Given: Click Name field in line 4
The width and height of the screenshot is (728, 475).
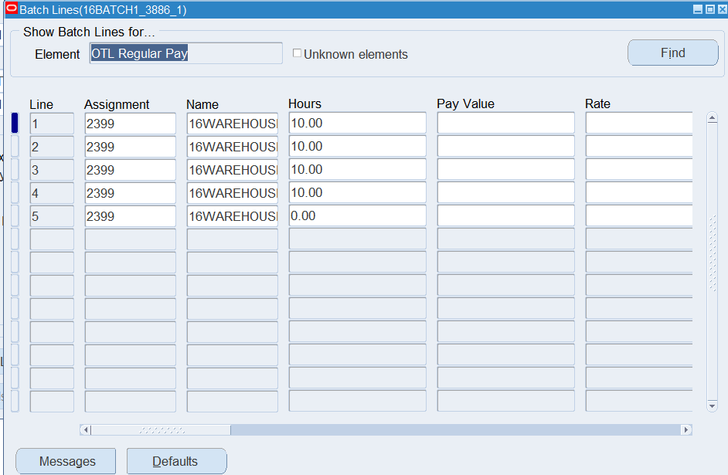Looking at the screenshot, I should (x=232, y=193).
